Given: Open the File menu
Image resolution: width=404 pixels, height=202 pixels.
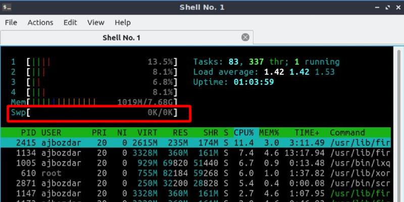Looking at the screenshot, I should pos(11,23).
